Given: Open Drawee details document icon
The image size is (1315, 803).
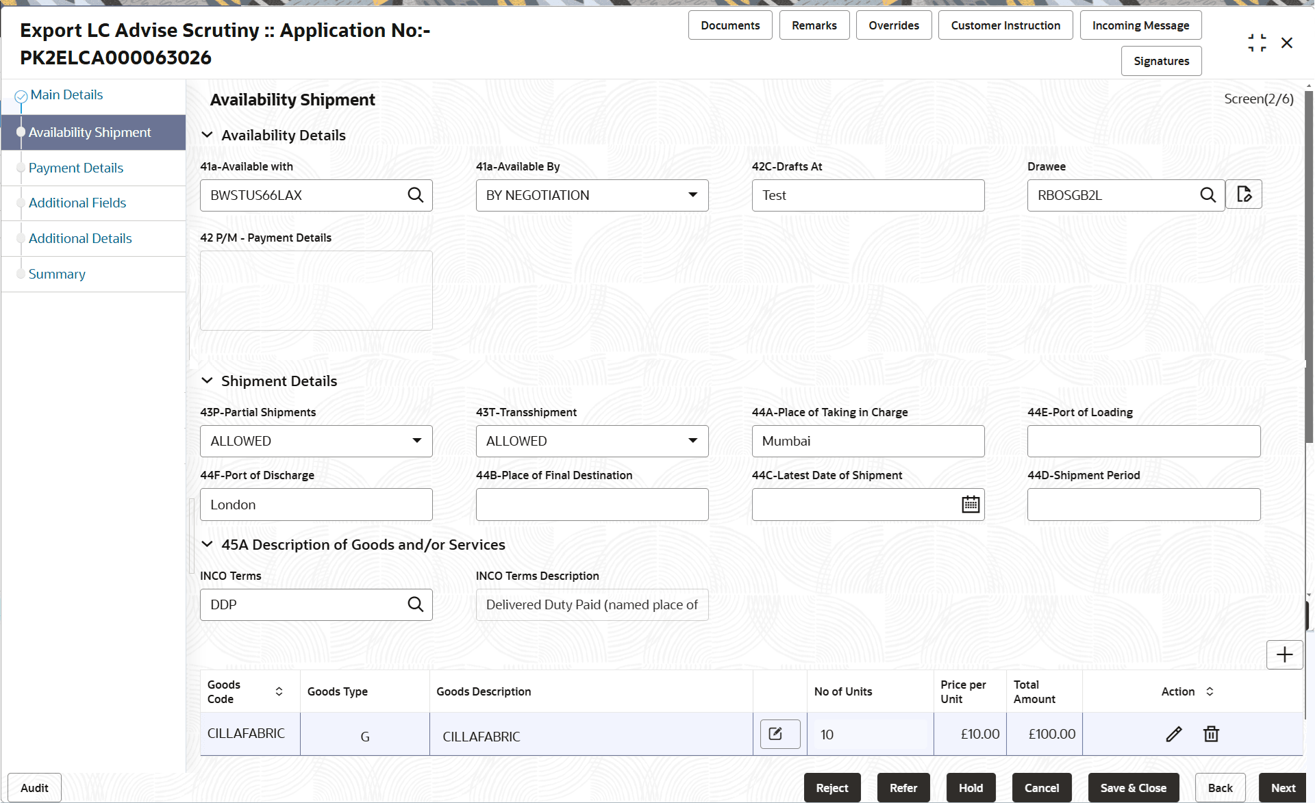Looking at the screenshot, I should click(x=1244, y=194).
